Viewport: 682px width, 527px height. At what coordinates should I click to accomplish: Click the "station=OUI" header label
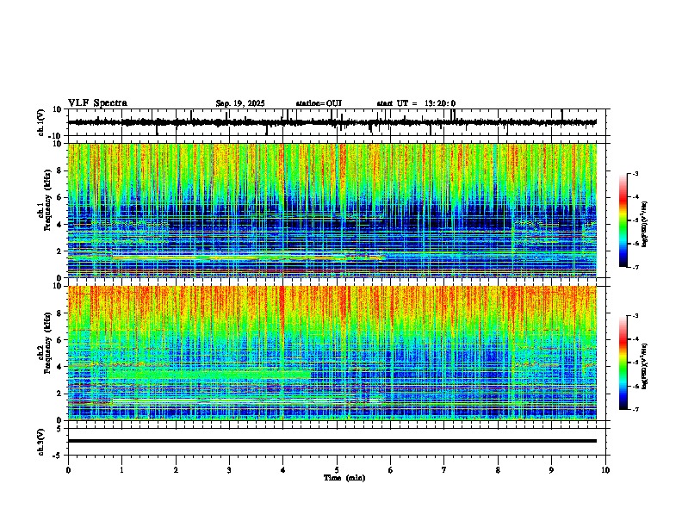pos(319,103)
